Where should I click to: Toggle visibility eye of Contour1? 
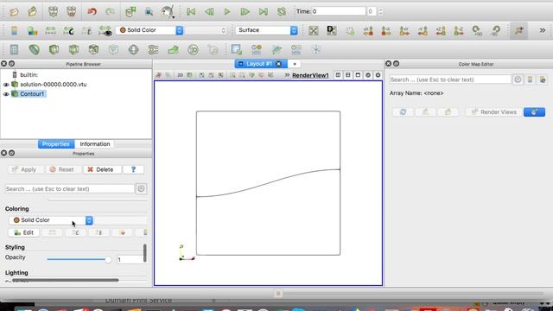tap(6, 94)
